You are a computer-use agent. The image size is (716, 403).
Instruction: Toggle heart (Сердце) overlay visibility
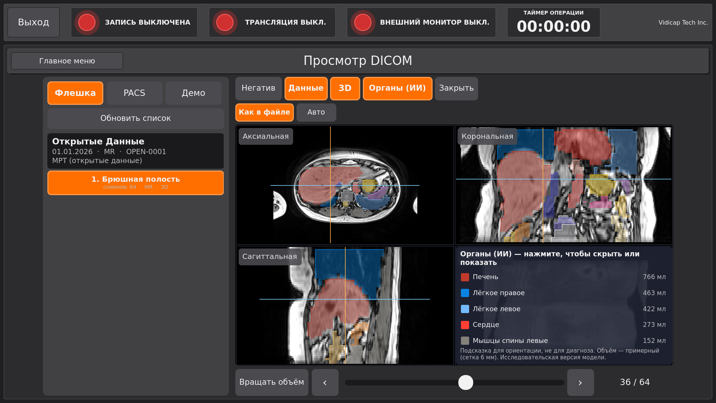(563, 325)
